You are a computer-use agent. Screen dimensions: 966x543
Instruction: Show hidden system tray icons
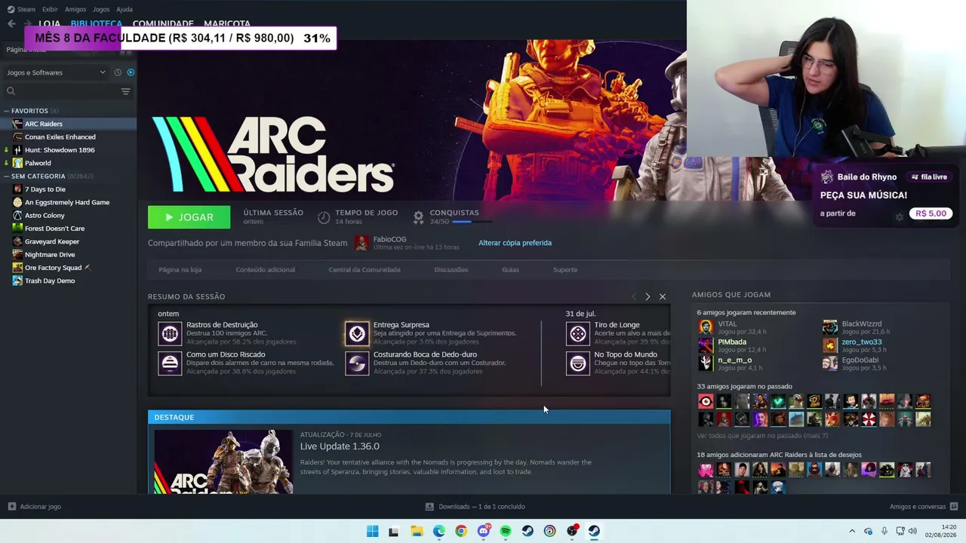852,531
